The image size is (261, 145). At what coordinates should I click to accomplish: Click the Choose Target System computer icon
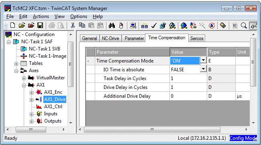133,25
